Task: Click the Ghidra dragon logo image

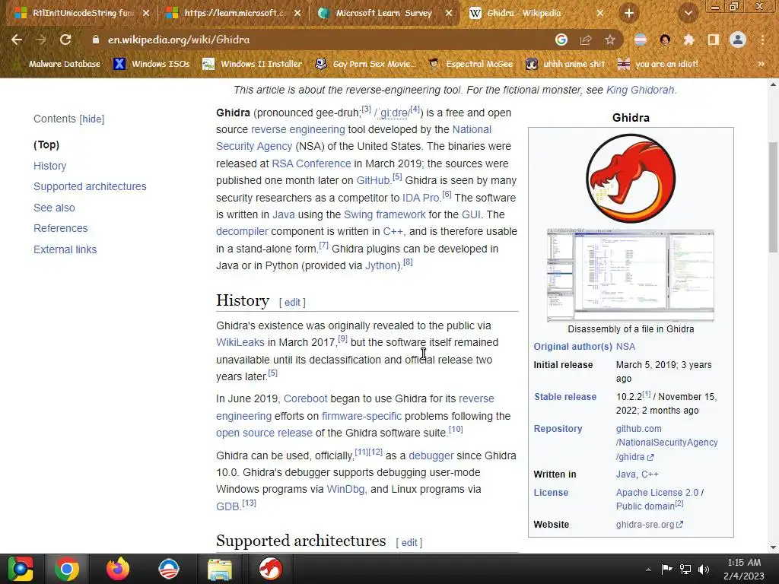Action: pyautogui.click(x=631, y=178)
